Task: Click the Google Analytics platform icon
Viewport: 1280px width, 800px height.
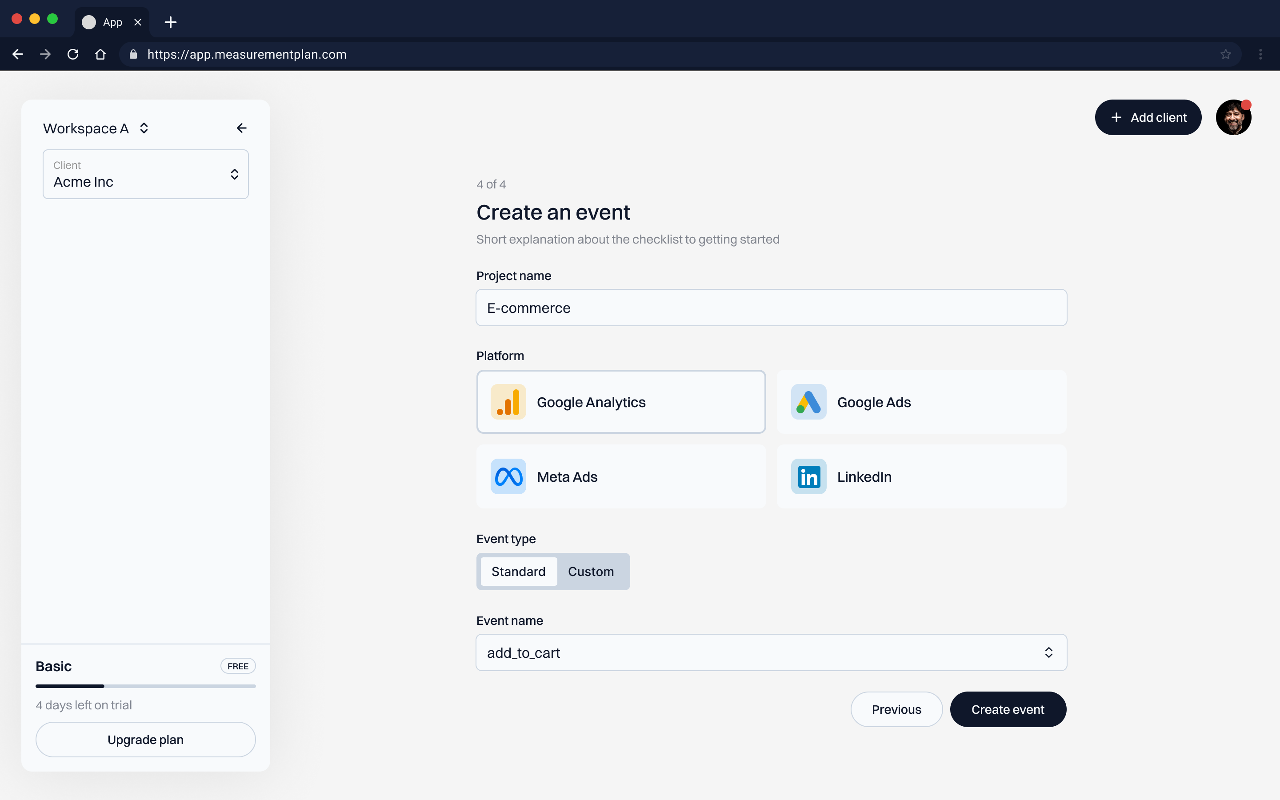Action: (508, 402)
